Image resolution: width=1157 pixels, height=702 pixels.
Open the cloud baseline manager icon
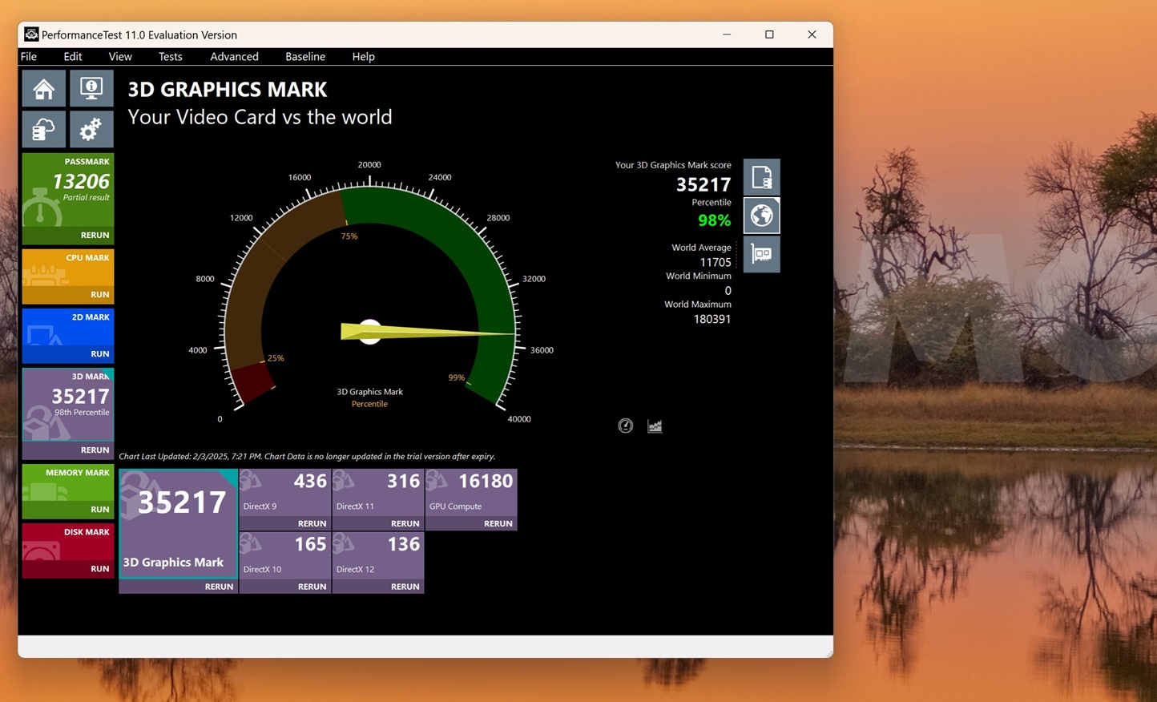tap(43, 130)
